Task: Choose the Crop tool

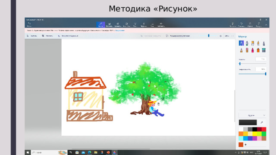Action: click(x=47, y=36)
